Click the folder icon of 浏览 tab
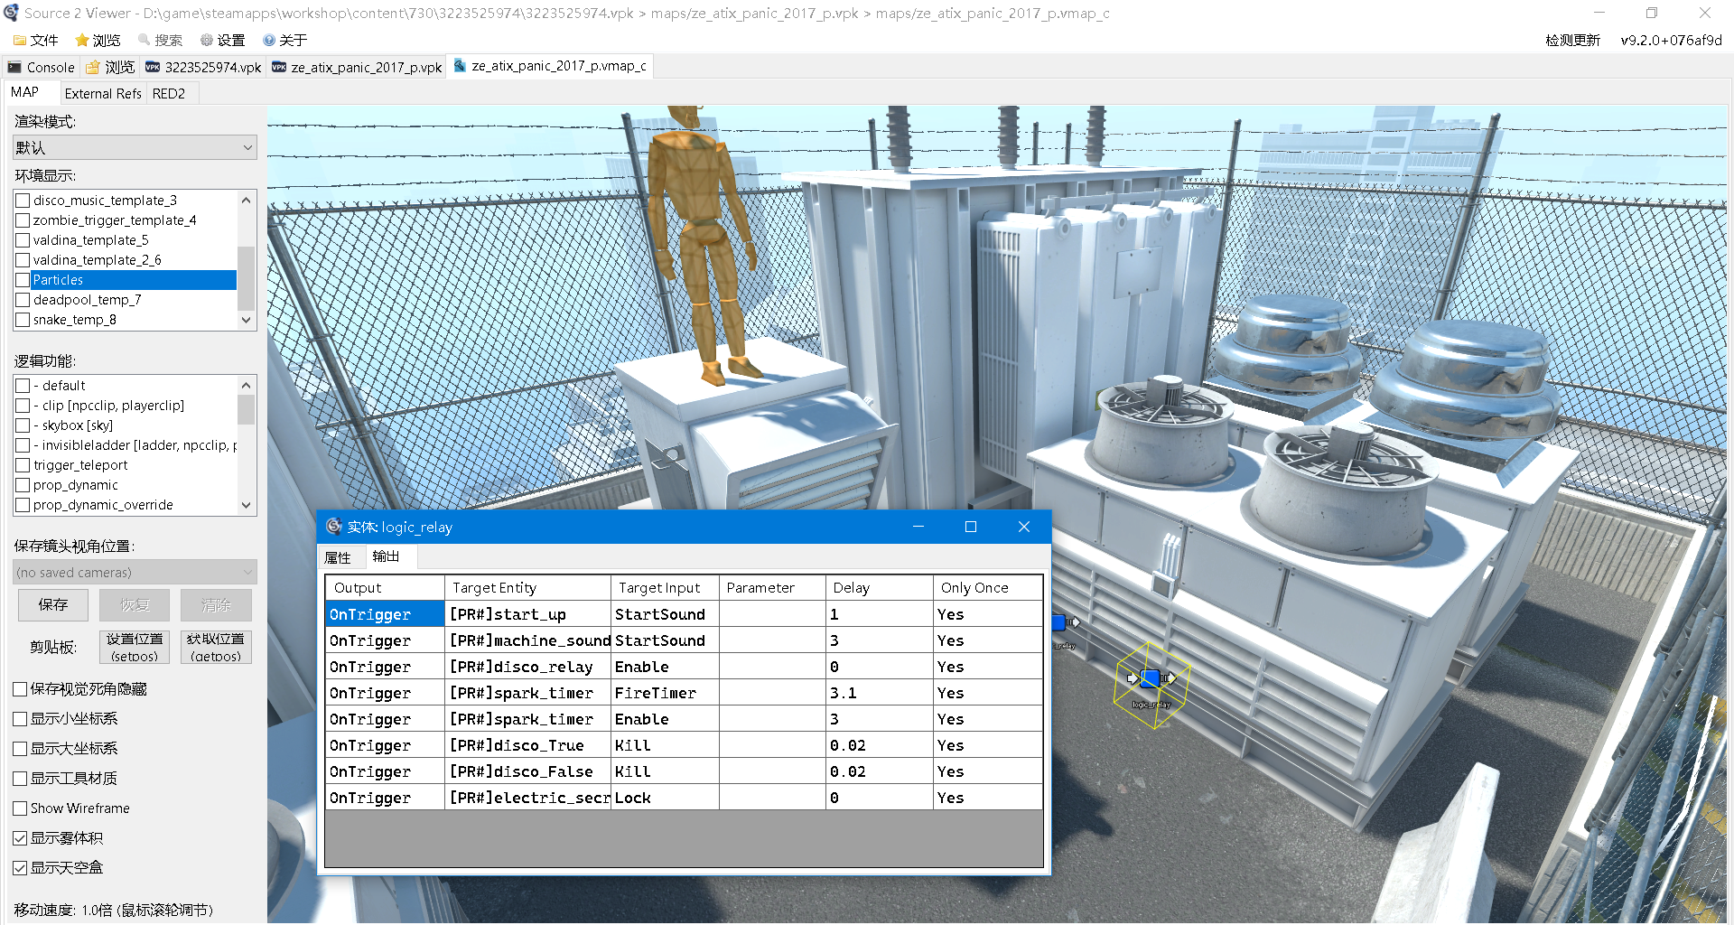Viewport: 1734px width, 925px height. click(x=93, y=68)
